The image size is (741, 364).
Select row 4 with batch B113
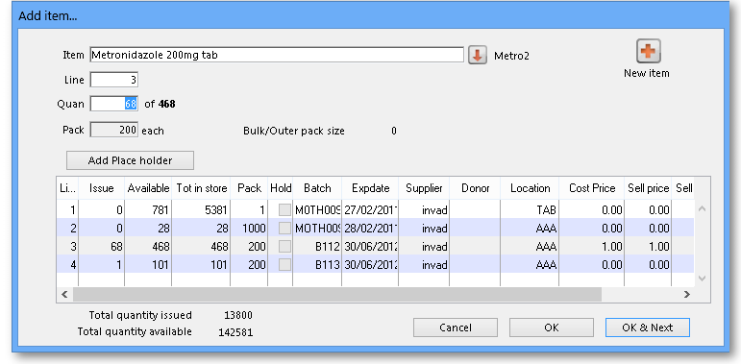375,264
